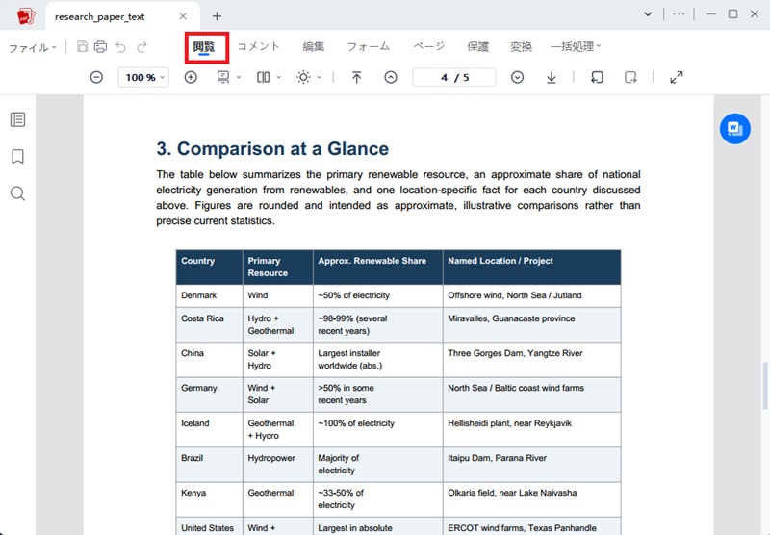This screenshot has width=770, height=535.
Task: Click the brightness sun icon
Action: click(x=303, y=77)
